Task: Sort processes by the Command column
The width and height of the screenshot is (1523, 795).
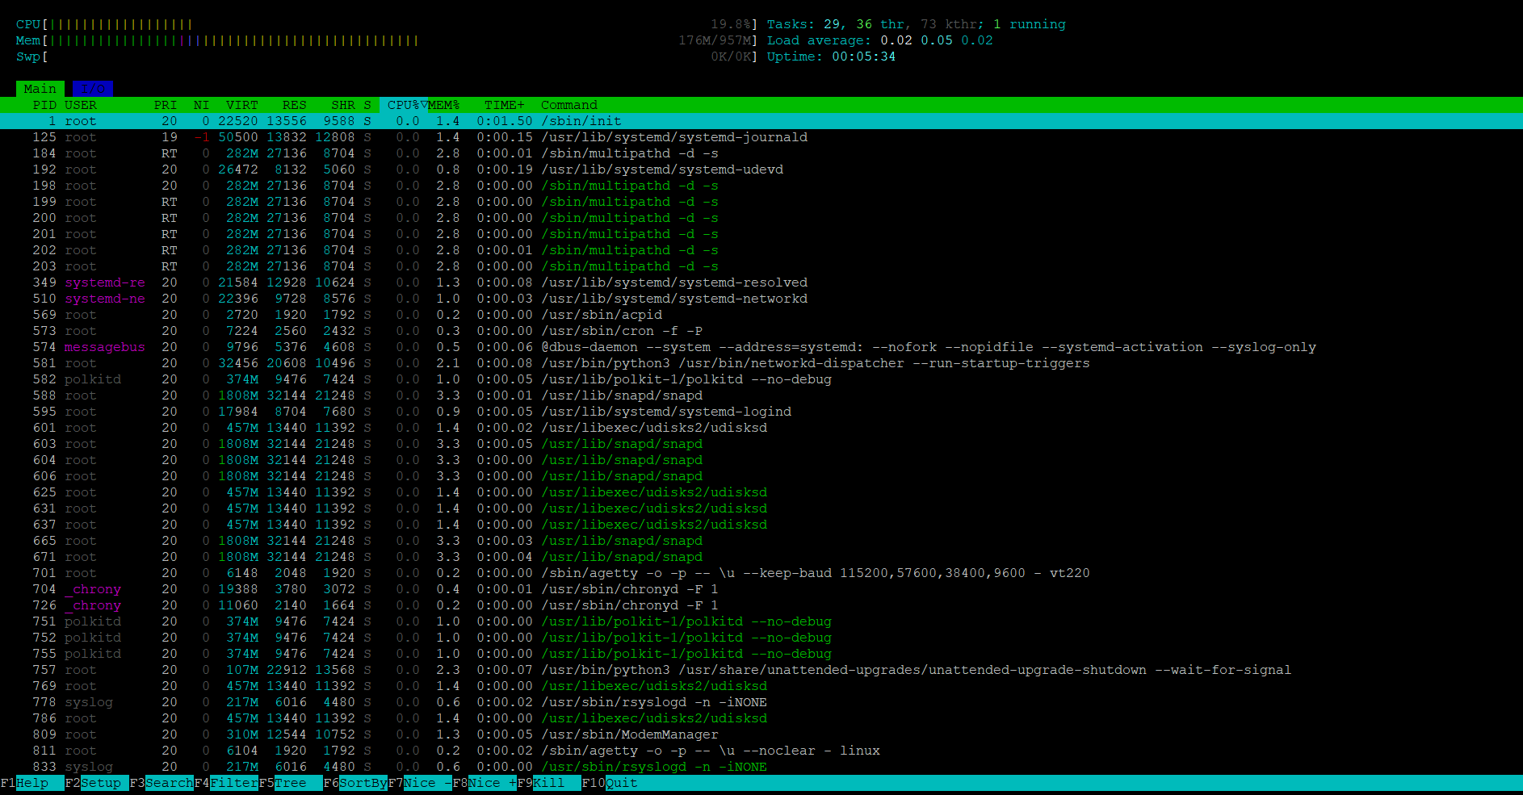Action: [x=569, y=104]
